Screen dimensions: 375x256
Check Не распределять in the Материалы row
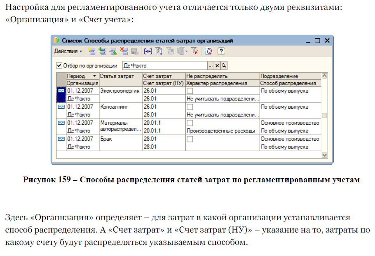(x=190, y=123)
